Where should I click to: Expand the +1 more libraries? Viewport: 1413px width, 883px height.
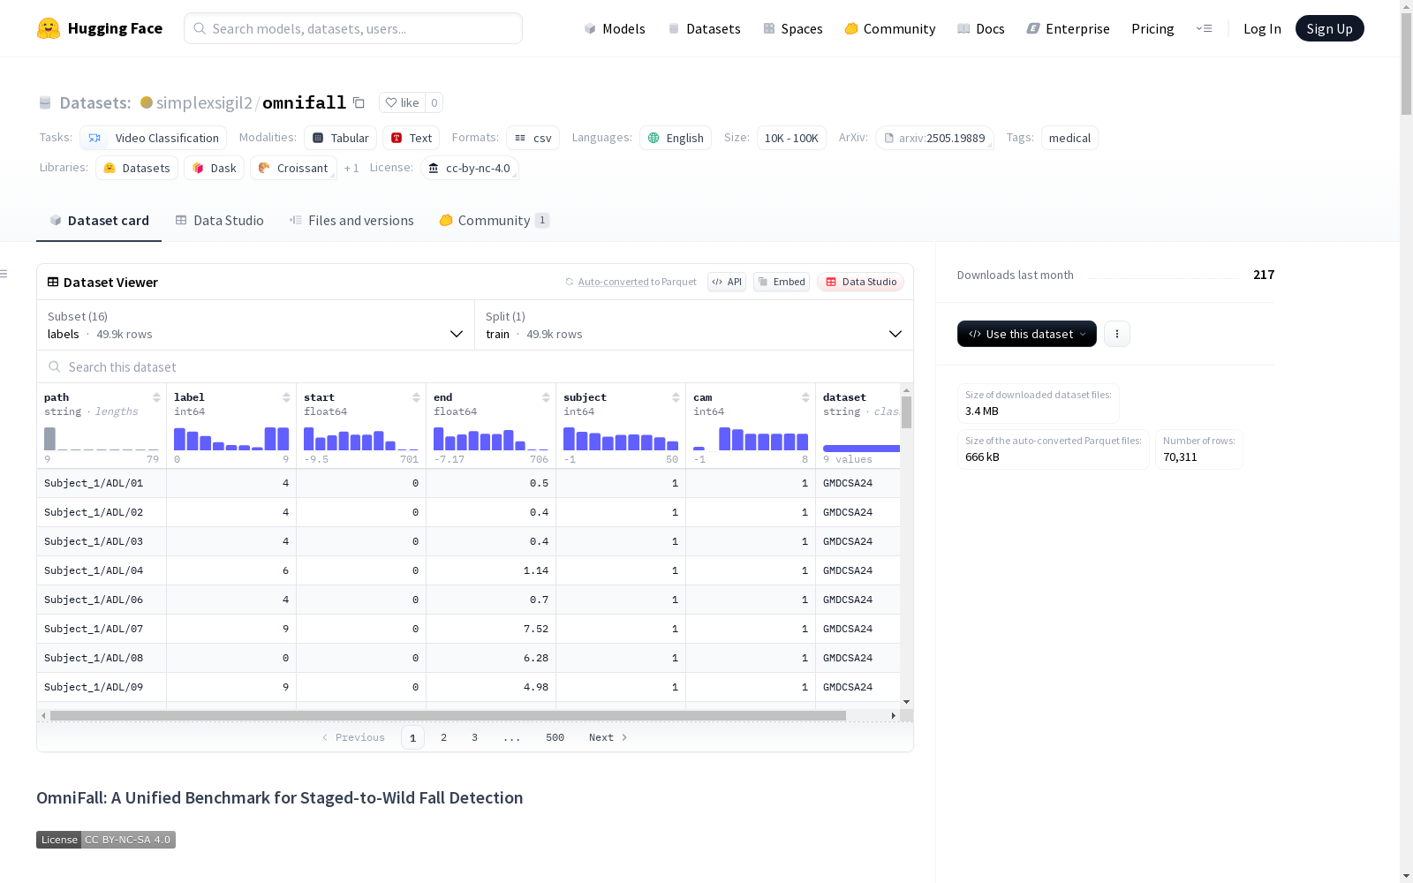[351, 168]
